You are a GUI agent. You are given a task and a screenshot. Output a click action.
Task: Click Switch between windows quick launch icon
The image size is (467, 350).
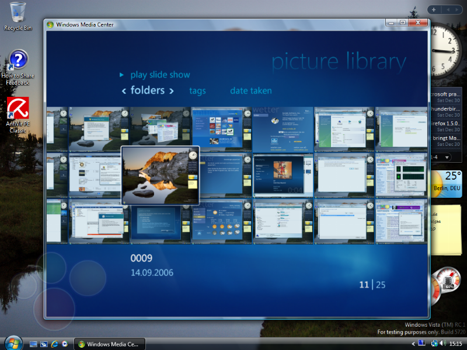(x=44, y=344)
